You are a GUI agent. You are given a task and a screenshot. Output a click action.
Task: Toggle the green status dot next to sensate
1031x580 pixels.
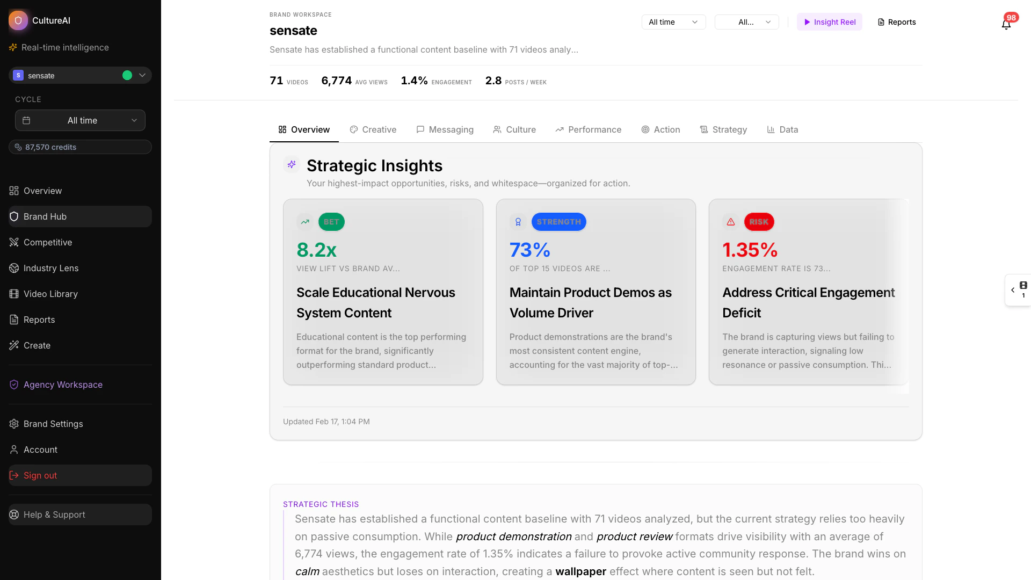click(127, 75)
